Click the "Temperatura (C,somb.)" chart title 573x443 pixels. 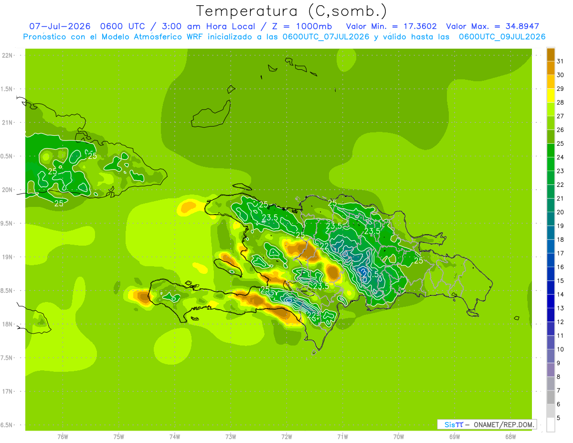pos(291,11)
